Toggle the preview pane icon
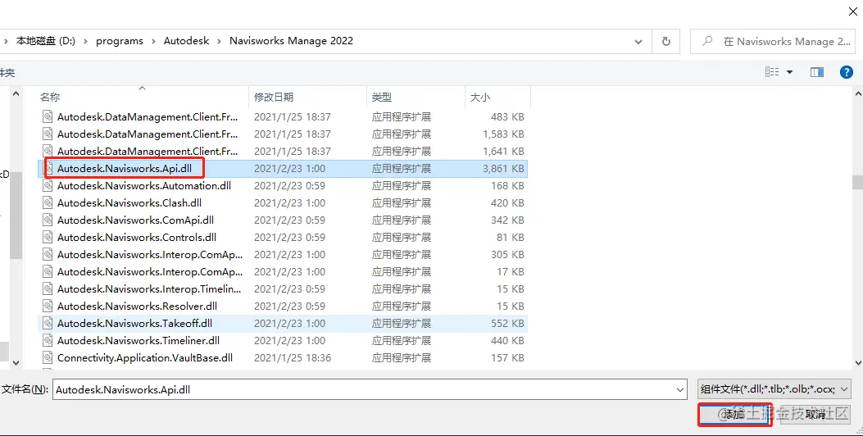 (817, 72)
